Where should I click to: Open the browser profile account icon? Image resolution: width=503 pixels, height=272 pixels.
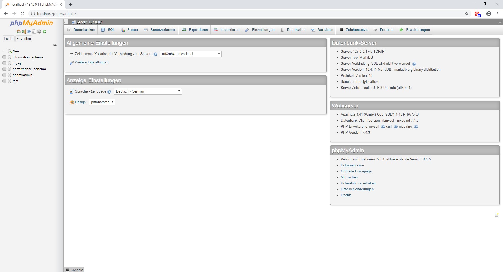489,14
